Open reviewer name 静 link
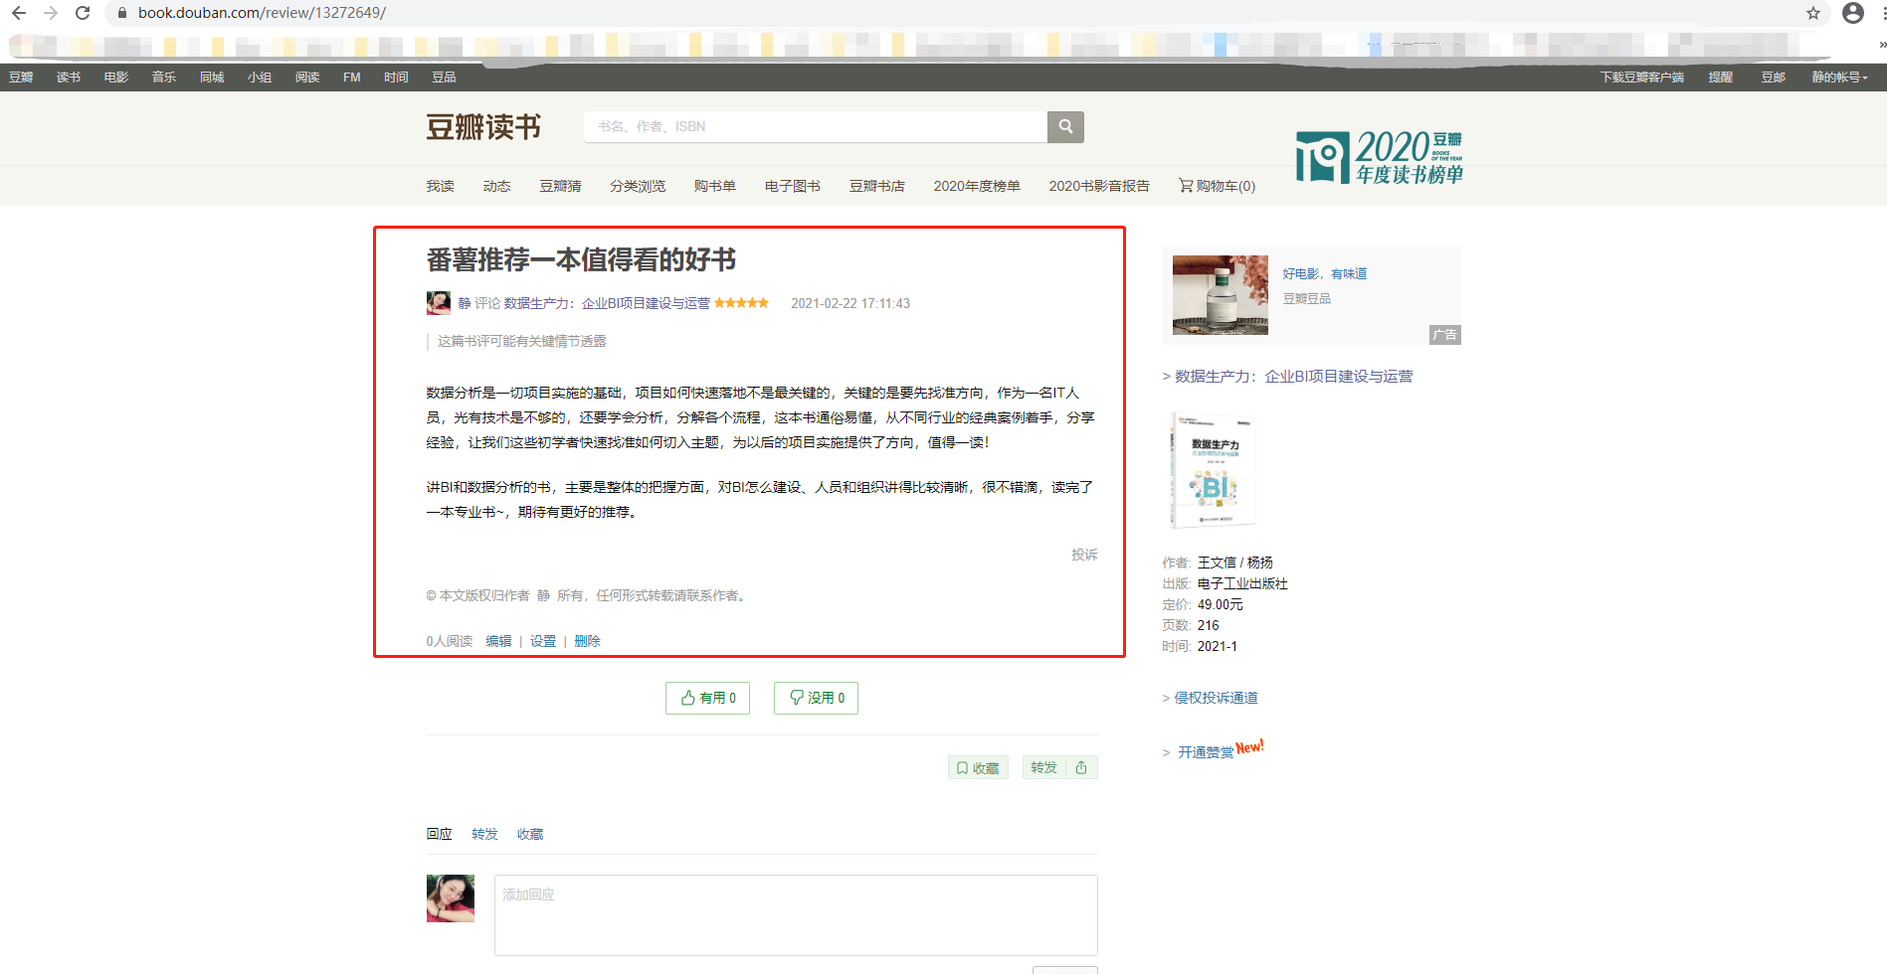This screenshot has height=974, width=1887. pyautogui.click(x=465, y=303)
